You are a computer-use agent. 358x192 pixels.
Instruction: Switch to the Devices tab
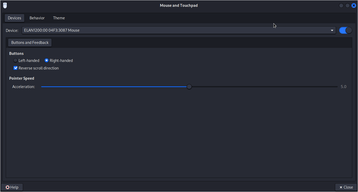(14, 18)
